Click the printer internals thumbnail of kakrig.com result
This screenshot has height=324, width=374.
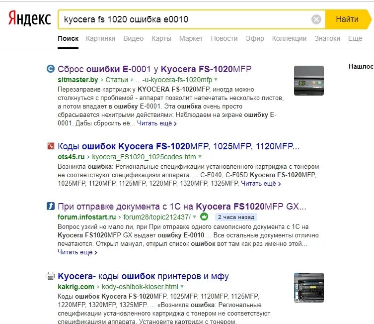tap(309, 288)
